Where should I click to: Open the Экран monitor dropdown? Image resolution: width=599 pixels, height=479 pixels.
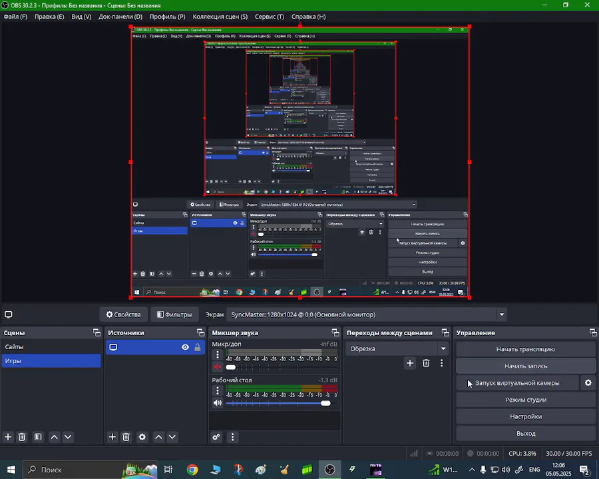(367, 314)
